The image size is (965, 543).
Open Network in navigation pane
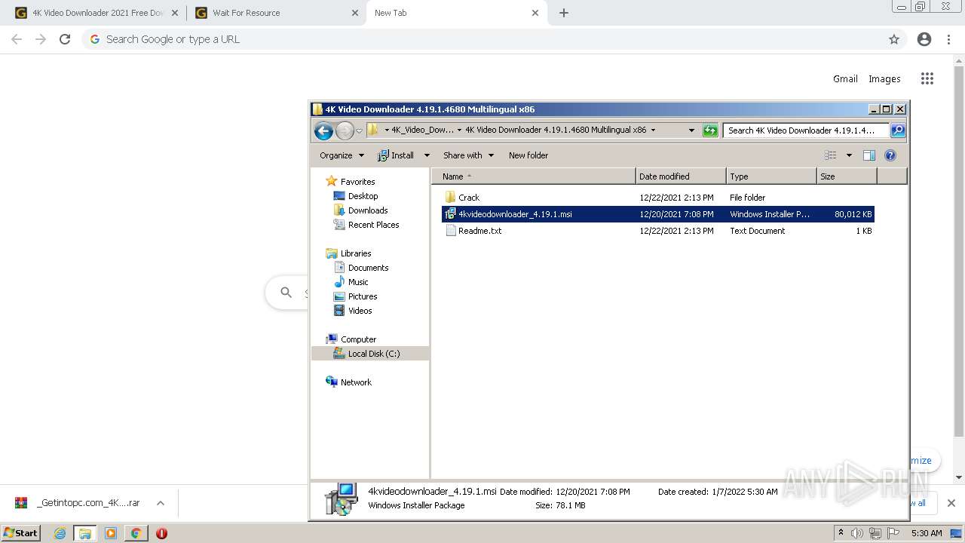coord(356,382)
